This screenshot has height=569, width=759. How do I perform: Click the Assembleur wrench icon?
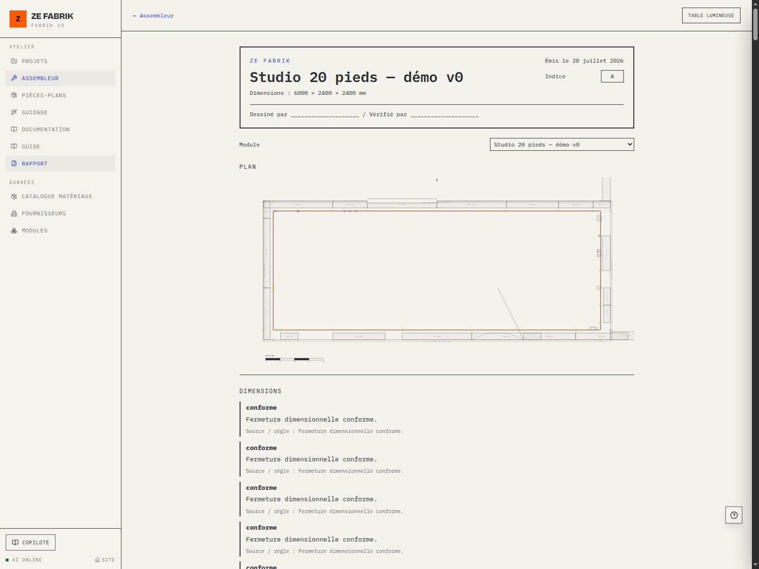14,78
